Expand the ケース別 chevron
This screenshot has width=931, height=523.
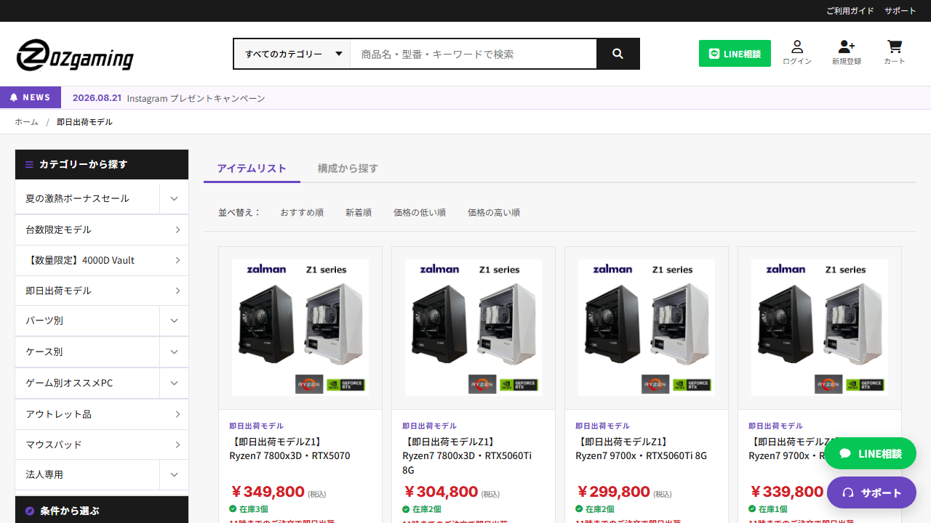174,352
